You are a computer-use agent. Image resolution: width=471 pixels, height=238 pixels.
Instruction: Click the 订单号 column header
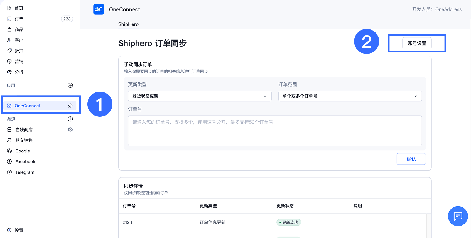pos(129,206)
